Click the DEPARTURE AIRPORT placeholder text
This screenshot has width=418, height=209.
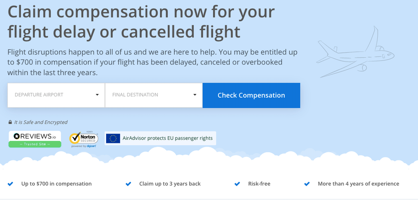pyautogui.click(x=39, y=95)
